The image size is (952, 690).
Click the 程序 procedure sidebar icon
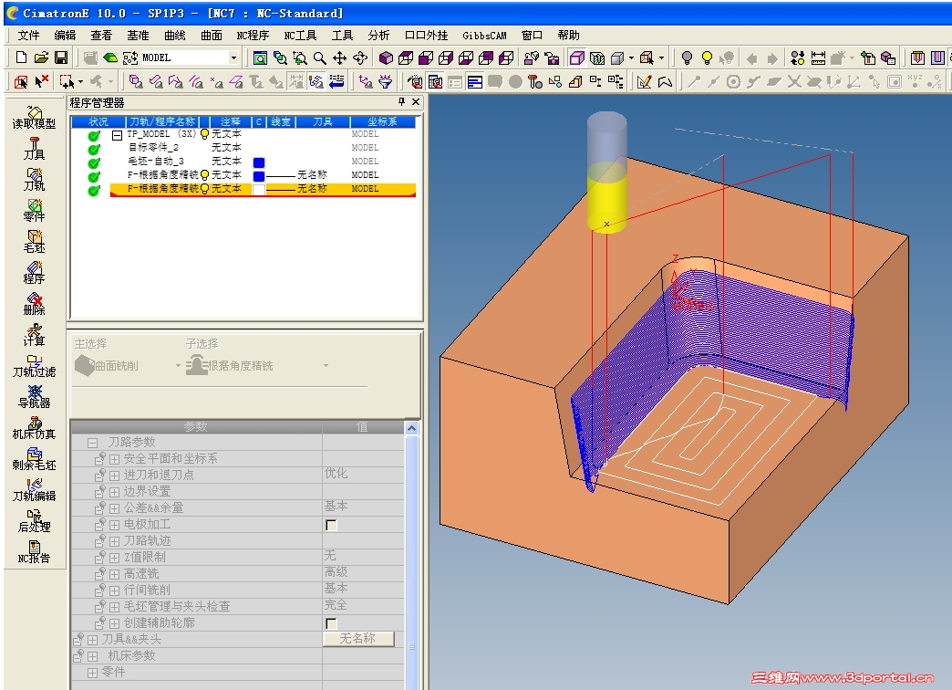(34, 272)
